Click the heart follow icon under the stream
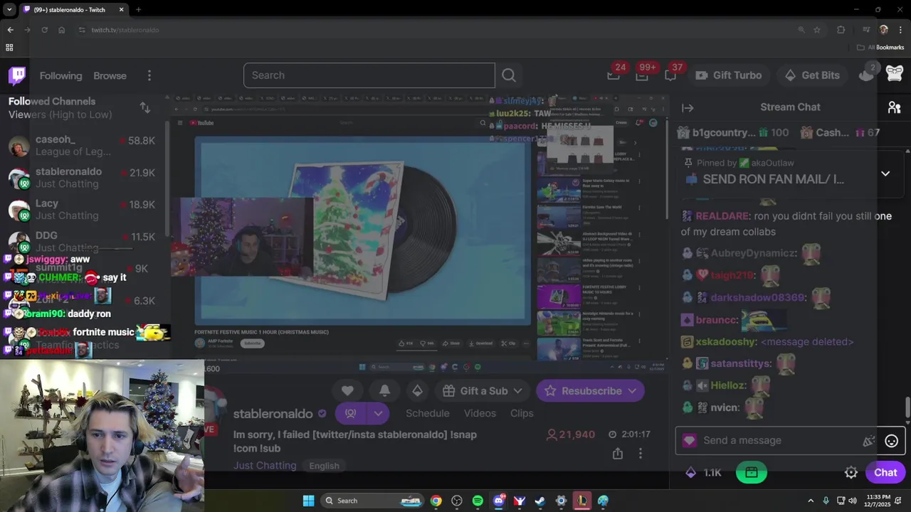The image size is (911, 512). click(x=347, y=390)
